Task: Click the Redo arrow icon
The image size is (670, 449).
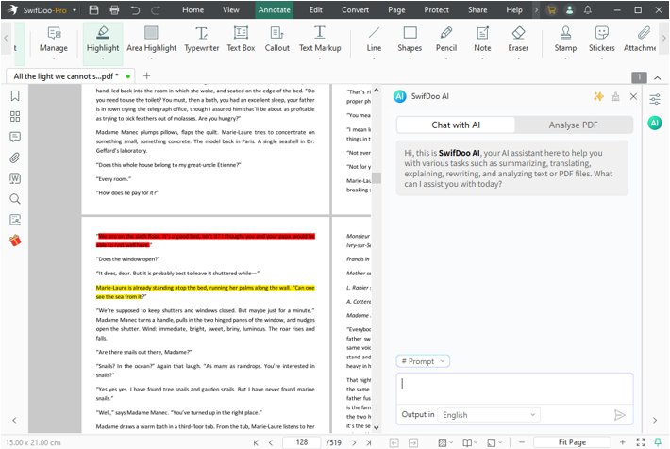Action: coord(156,9)
